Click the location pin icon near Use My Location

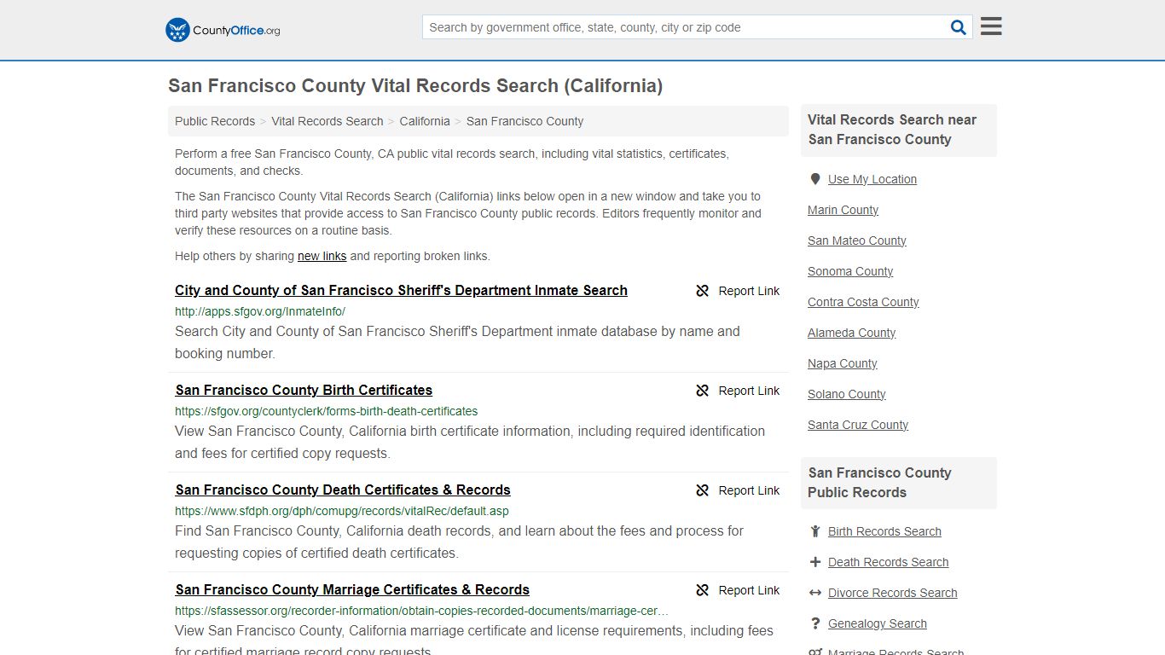pos(815,179)
